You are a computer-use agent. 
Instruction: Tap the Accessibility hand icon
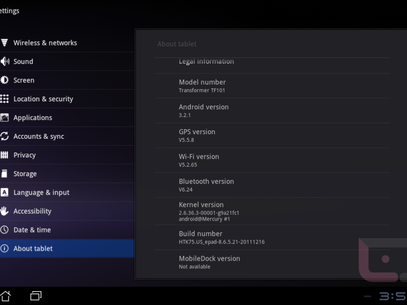(x=4, y=211)
